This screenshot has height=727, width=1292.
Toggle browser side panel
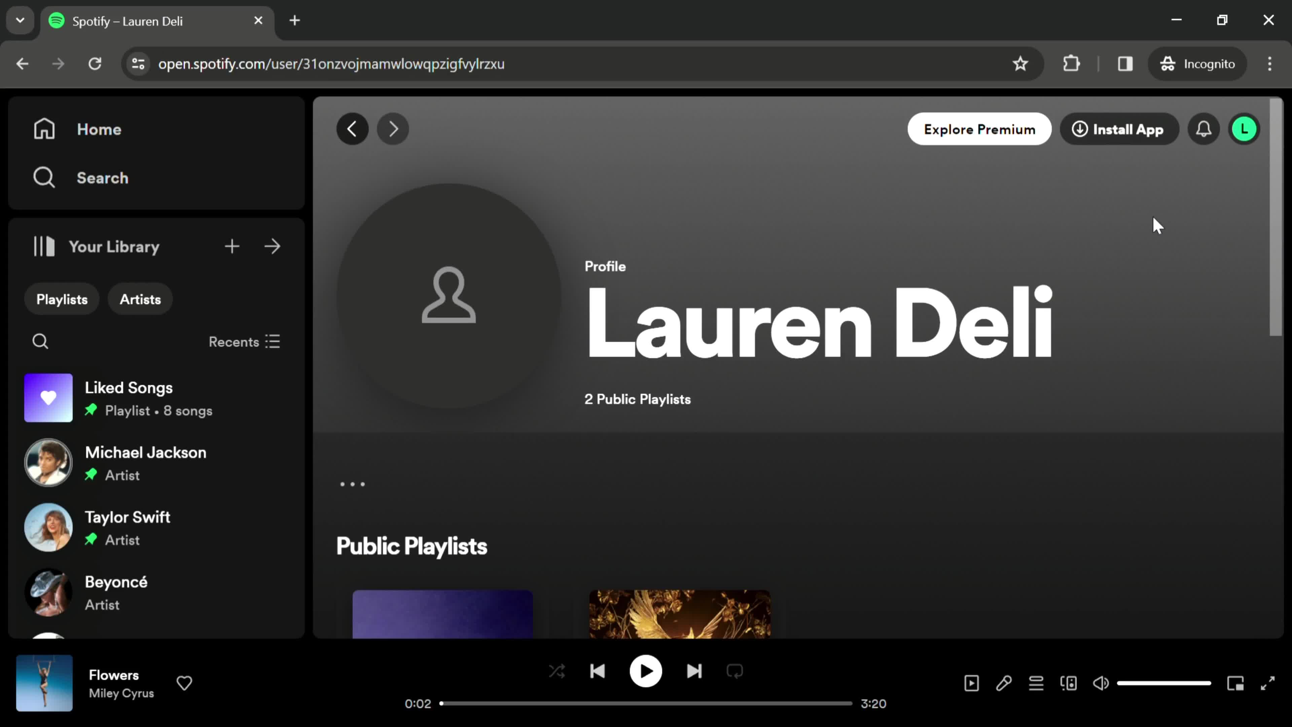tap(1125, 64)
